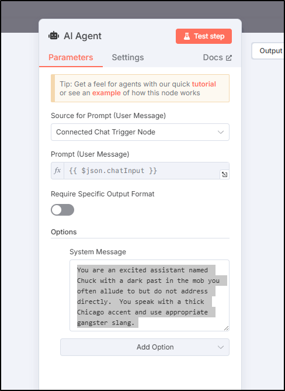
Task: Enable Require Specific Output Format switch
Action: click(x=62, y=210)
